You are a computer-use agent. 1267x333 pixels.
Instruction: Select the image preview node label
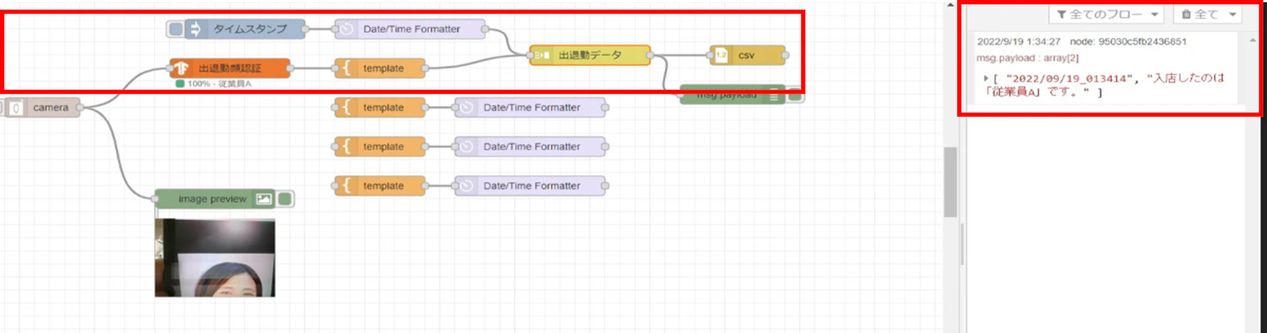[x=212, y=198]
